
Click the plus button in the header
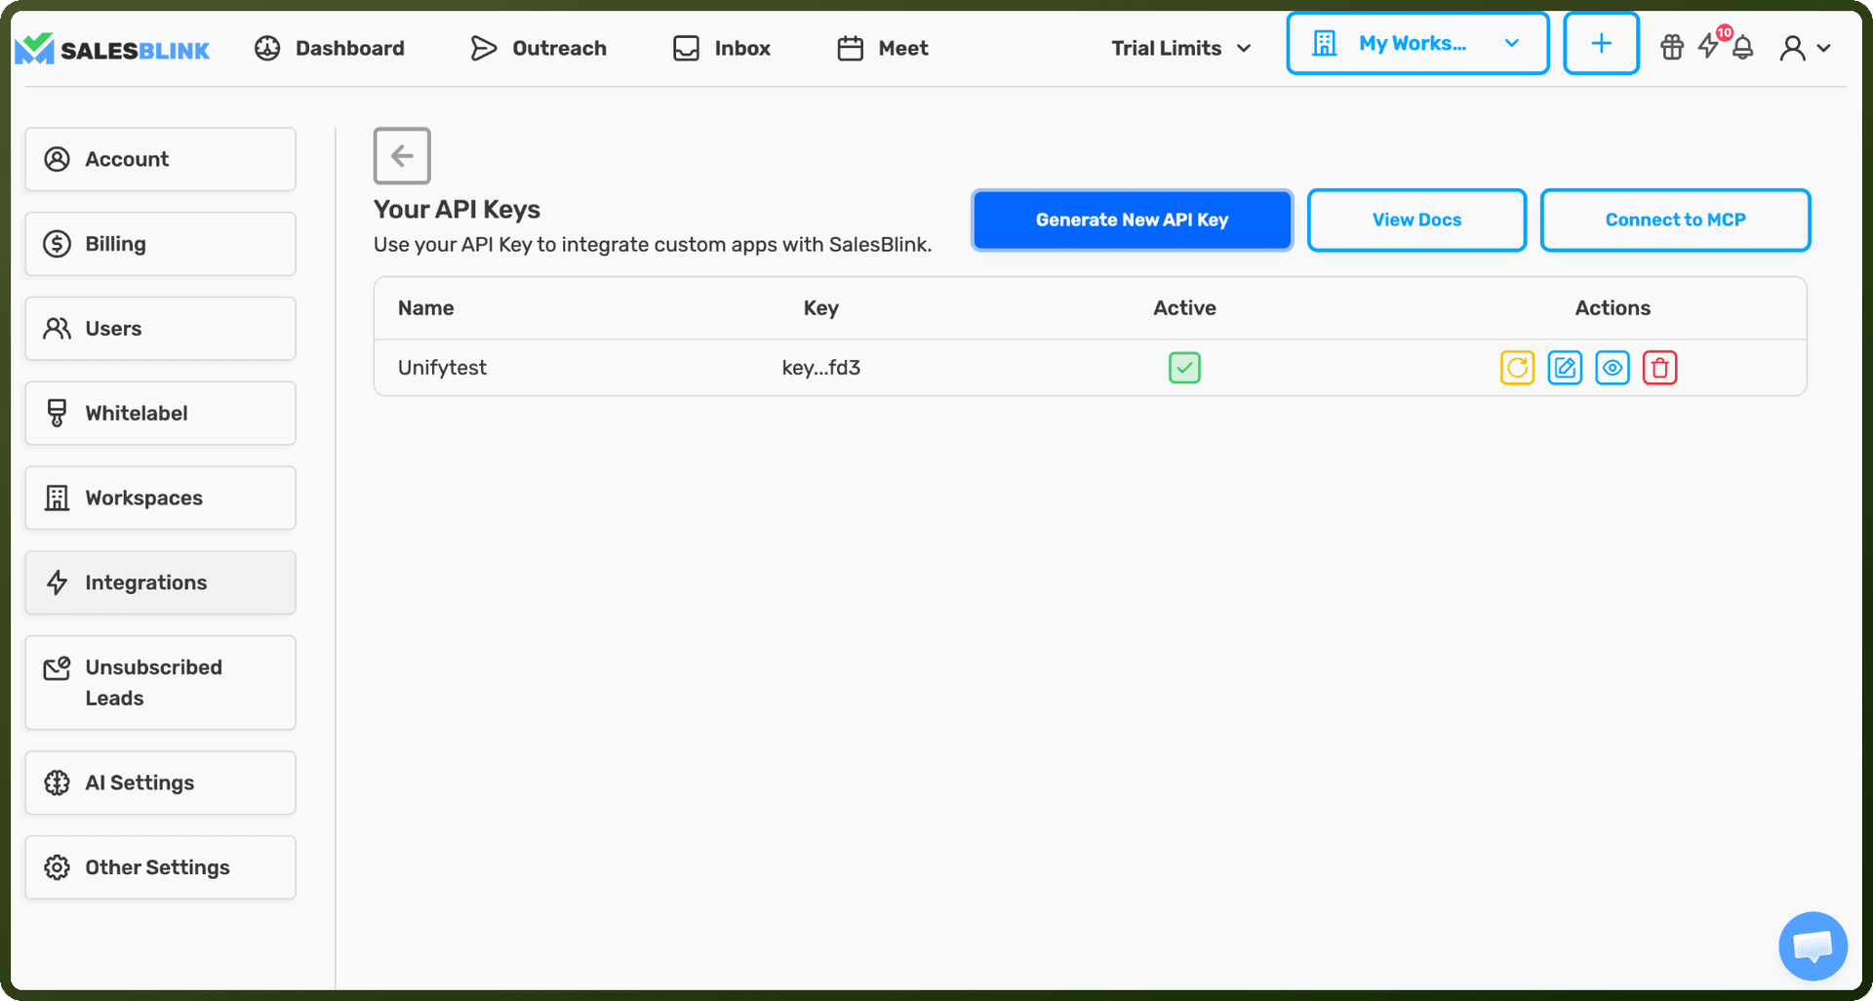(1601, 44)
